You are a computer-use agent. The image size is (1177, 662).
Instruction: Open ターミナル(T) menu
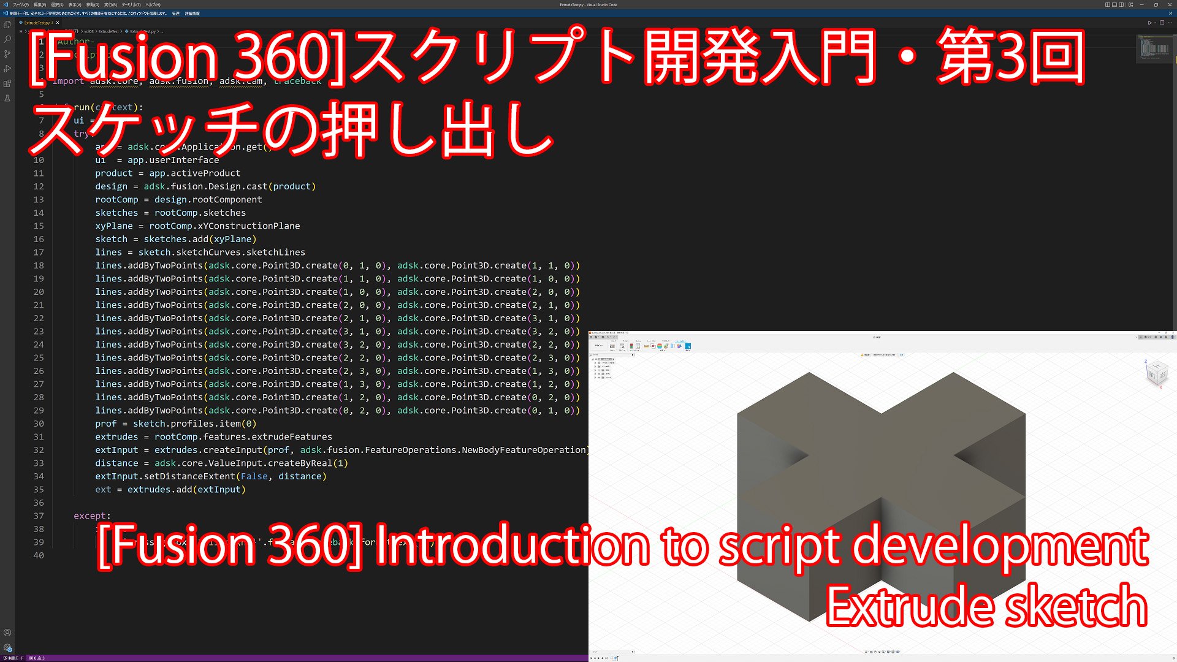tap(131, 4)
